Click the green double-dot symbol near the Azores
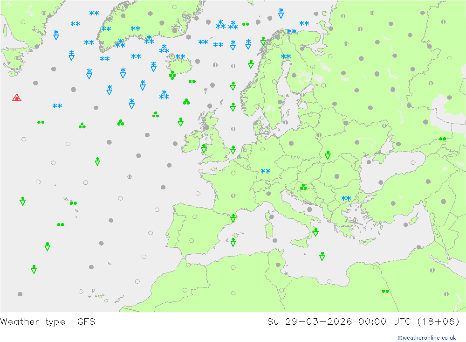Viewport: 466px width, 342px height. point(74,203)
